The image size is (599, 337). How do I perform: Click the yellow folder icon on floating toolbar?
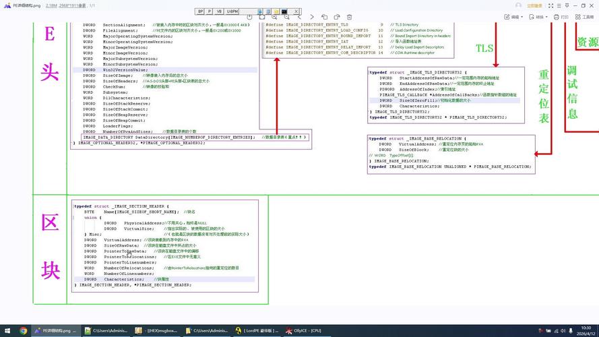pos(276,11)
